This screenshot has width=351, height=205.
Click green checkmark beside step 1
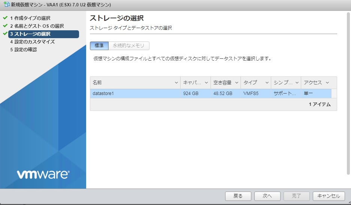click(x=5, y=18)
